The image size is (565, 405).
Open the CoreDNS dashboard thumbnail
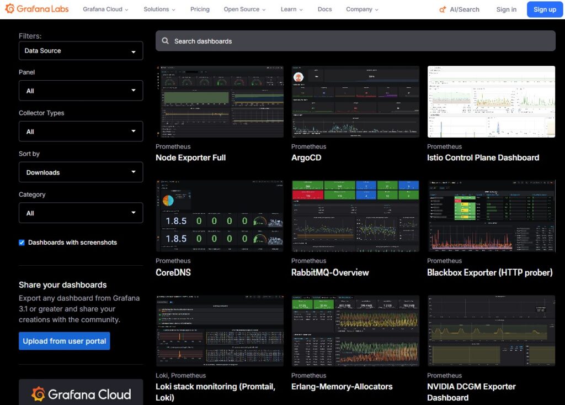(x=220, y=216)
